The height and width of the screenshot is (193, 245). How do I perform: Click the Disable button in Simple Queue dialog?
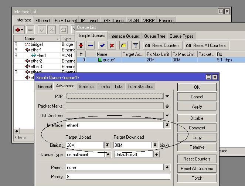click(197, 118)
